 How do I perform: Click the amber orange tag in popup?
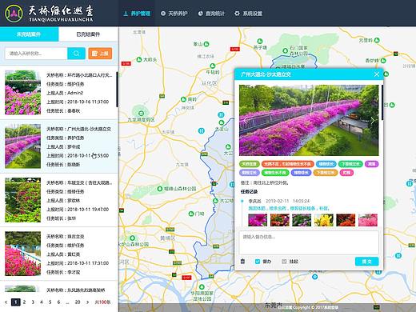point(326,173)
